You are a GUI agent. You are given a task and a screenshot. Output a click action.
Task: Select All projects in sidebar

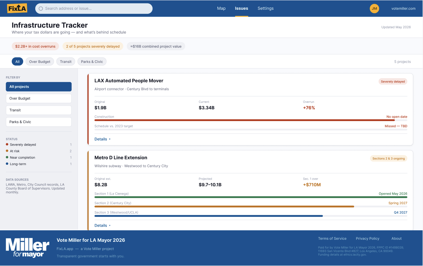pyautogui.click(x=39, y=87)
